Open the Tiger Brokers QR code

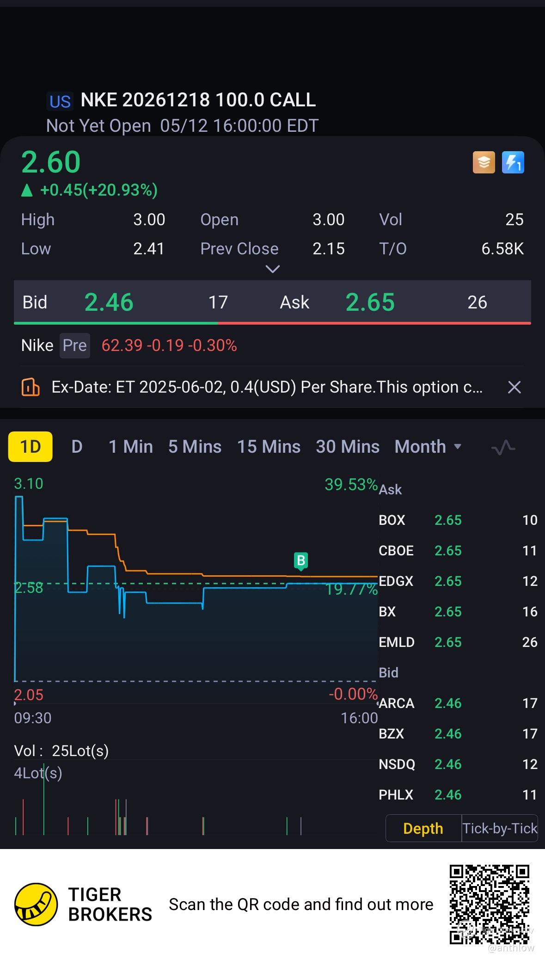pos(490,904)
